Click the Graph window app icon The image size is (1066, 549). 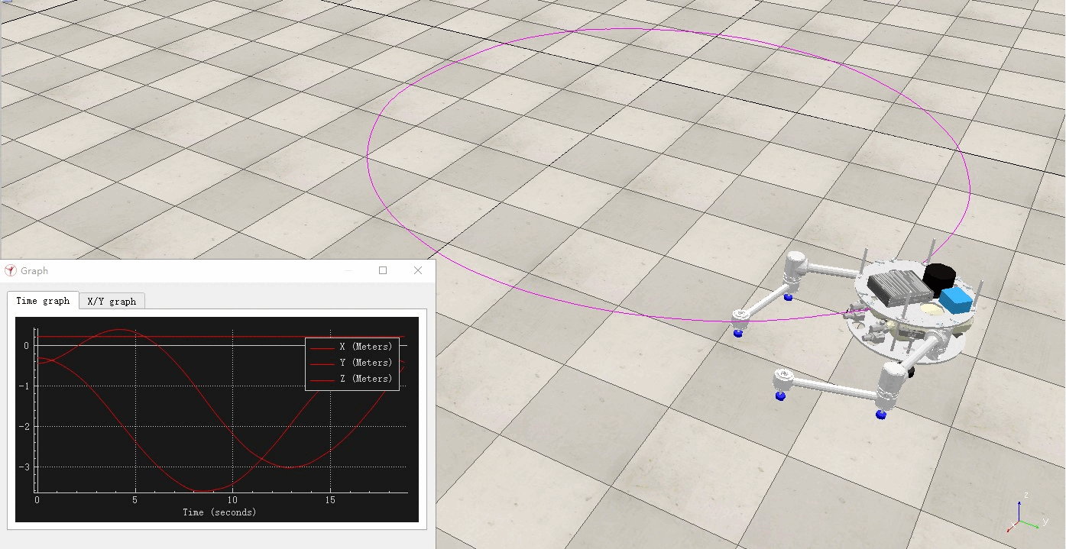pyautogui.click(x=11, y=270)
